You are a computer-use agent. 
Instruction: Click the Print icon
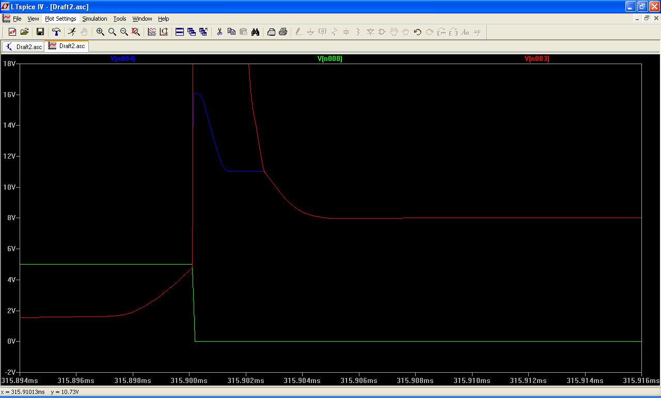pyautogui.click(x=283, y=32)
